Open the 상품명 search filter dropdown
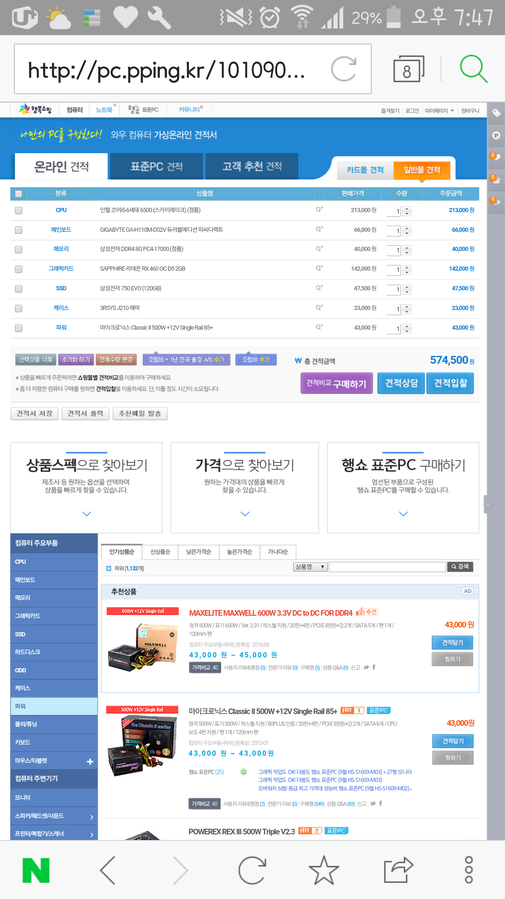Screen dimensions: 505x899 310,567
